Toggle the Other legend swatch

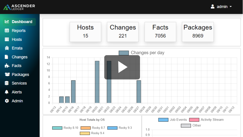click(x=186, y=126)
